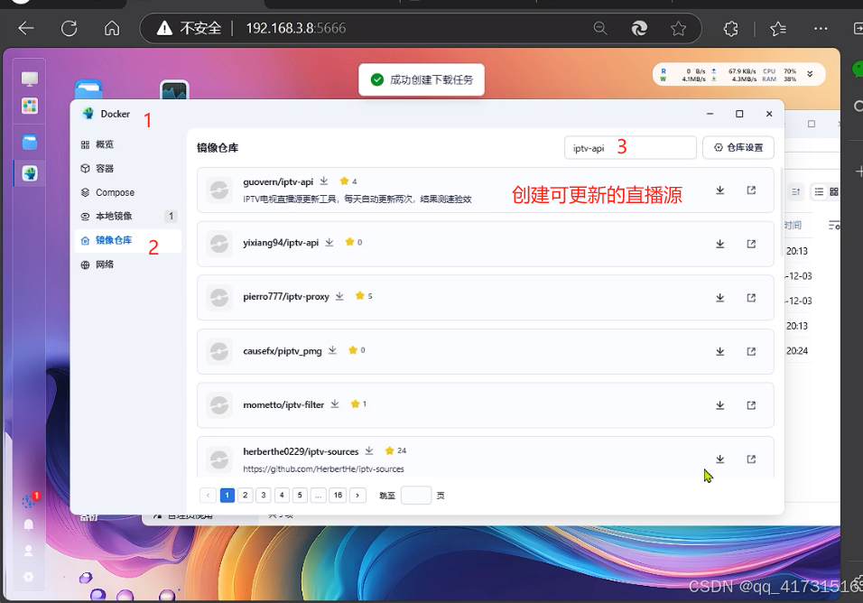
Task: Click the browser address bar URL
Action: [x=295, y=28]
